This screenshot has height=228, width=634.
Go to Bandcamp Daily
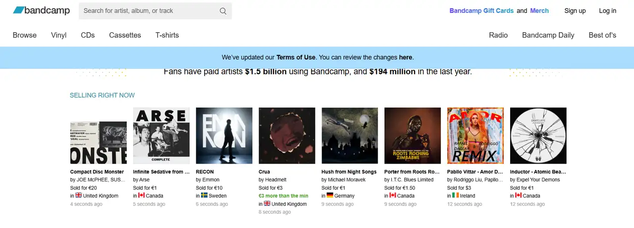coord(548,35)
